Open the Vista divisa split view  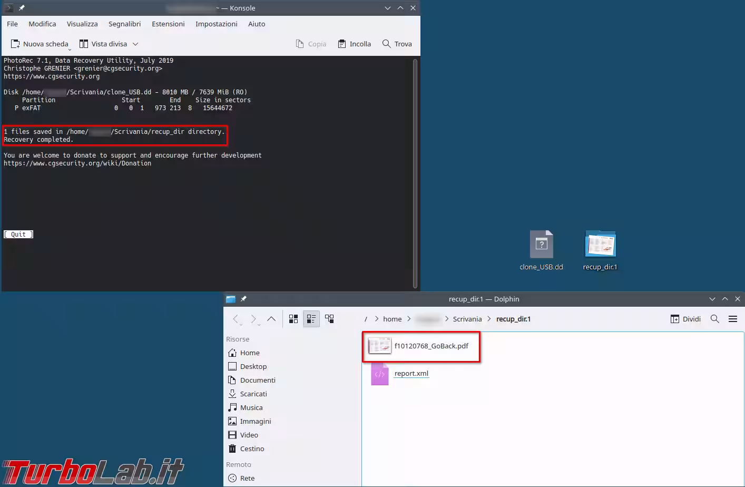click(103, 44)
